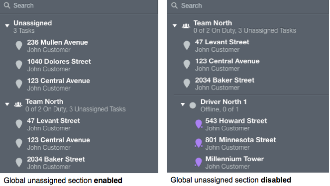Image resolution: width=330 pixels, height=186 pixels.
Task: Click Driver North 1 offline status dot
Action: click(193, 105)
